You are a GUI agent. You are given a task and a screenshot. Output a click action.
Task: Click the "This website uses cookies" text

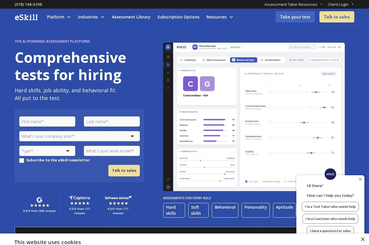(x=48, y=242)
